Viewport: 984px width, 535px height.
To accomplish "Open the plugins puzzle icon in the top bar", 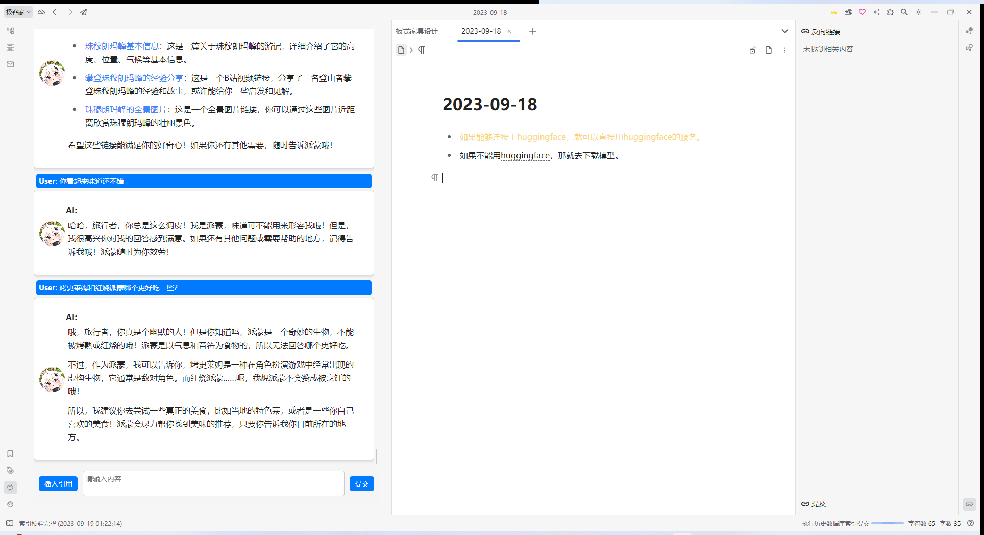I will point(890,12).
